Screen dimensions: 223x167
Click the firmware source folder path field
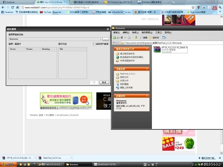[x=54, y=39]
